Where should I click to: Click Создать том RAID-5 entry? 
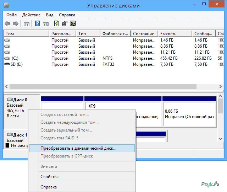(x=82, y=138)
